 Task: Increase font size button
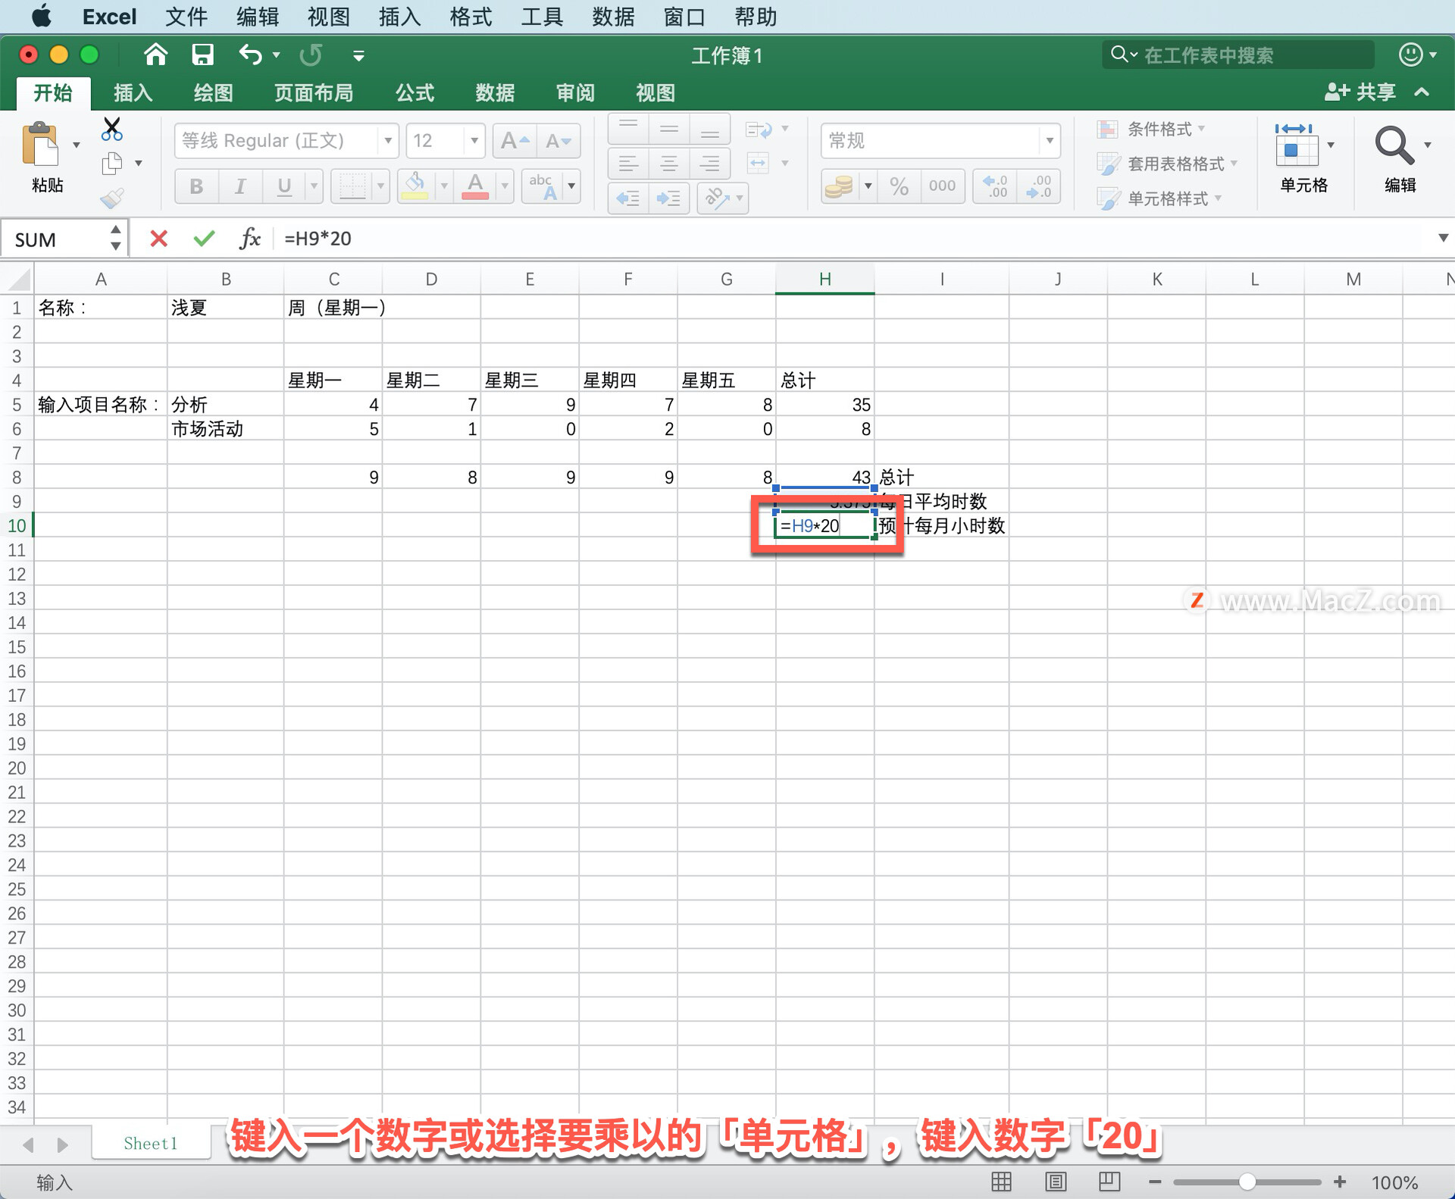(x=515, y=141)
